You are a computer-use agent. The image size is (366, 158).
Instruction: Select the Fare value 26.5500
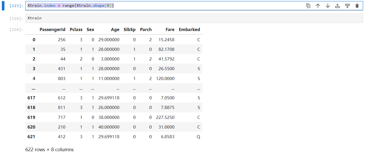167,69
